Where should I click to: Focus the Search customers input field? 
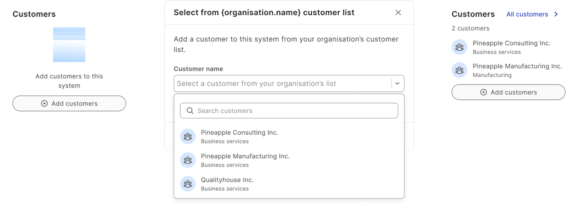click(x=295, y=111)
